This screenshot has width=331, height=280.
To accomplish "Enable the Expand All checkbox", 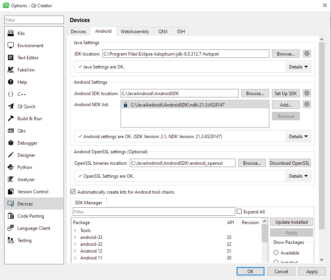I will 239,212.
